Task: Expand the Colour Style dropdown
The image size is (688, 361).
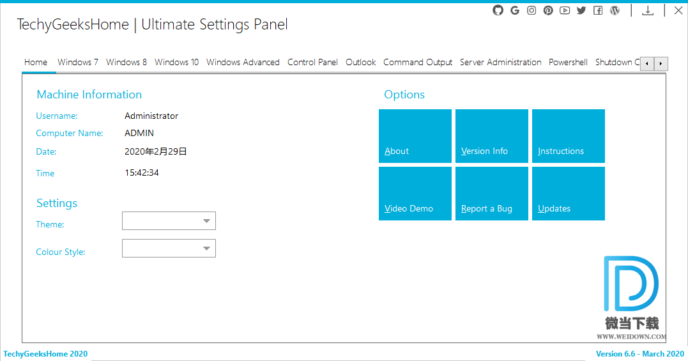Action: (169, 249)
